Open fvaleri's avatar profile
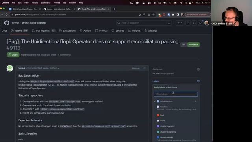The image size is (252, 142). [x=10, y=68]
